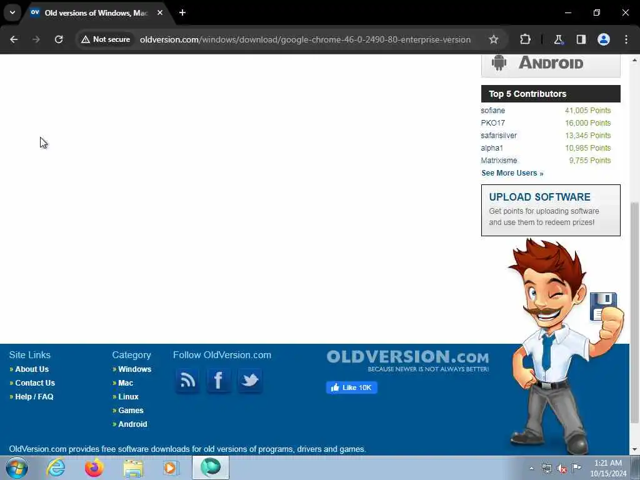Reload the current page
The height and width of the screenshot is (480, 640).
pyautogui.click(x=59, y=39)
